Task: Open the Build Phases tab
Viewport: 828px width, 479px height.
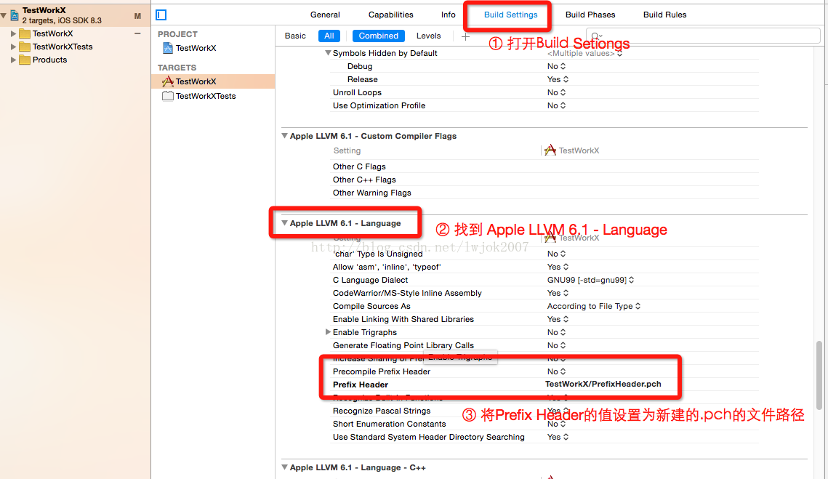Action: pyautogui.click(x=590, y=15)
